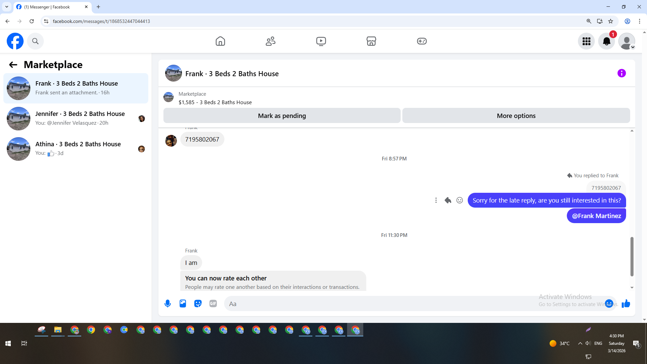Click the @Frank Martinez mention
Viewport: 647px width, 364px height.
pyautogui.click(x=596, y=216)
